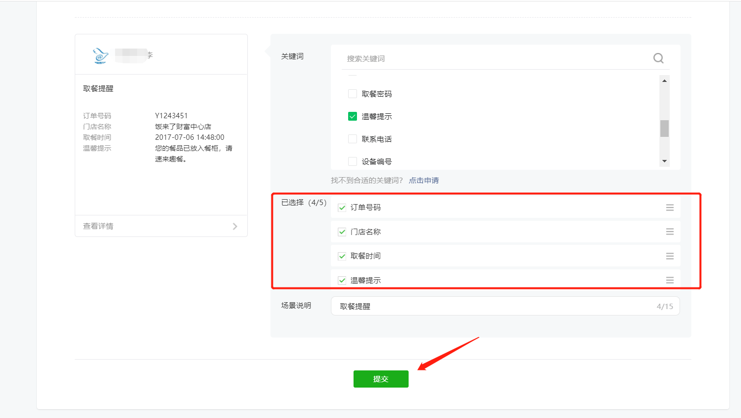The image size is (741, 418).
Task: Open the 点击申请 keyword request link
Action: (x=424, y=181)
